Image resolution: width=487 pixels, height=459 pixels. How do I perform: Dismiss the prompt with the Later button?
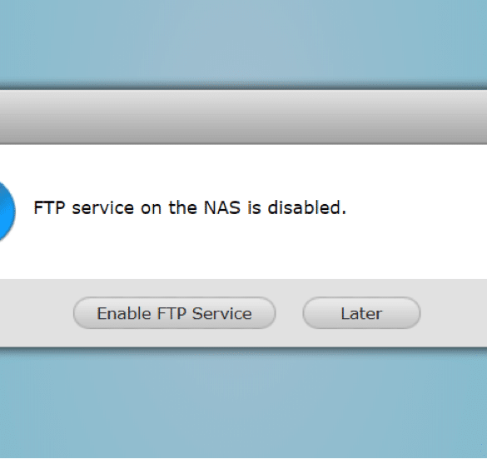point(361,313)
